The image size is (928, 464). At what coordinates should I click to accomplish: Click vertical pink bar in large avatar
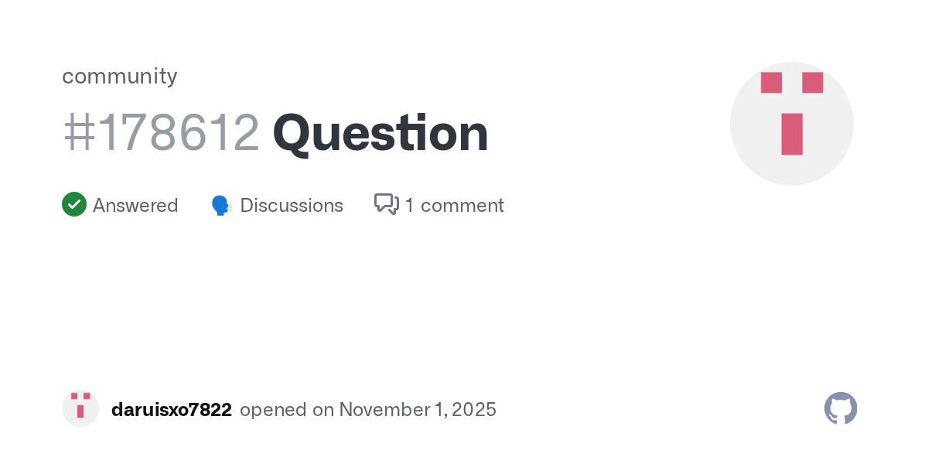pyautogui.click(x=792, y=134)
